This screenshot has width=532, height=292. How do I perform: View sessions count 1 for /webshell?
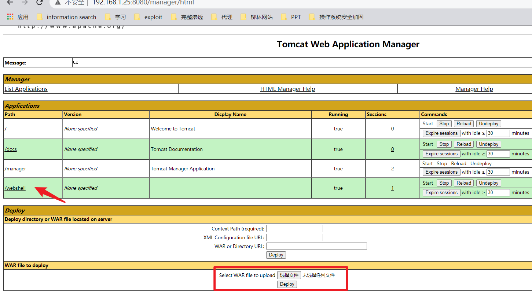pyautogui.click(x=392, y=188)
